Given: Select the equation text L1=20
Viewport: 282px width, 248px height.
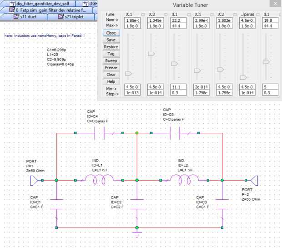Looking at the screenshot, I should click(x=52, y=55).
